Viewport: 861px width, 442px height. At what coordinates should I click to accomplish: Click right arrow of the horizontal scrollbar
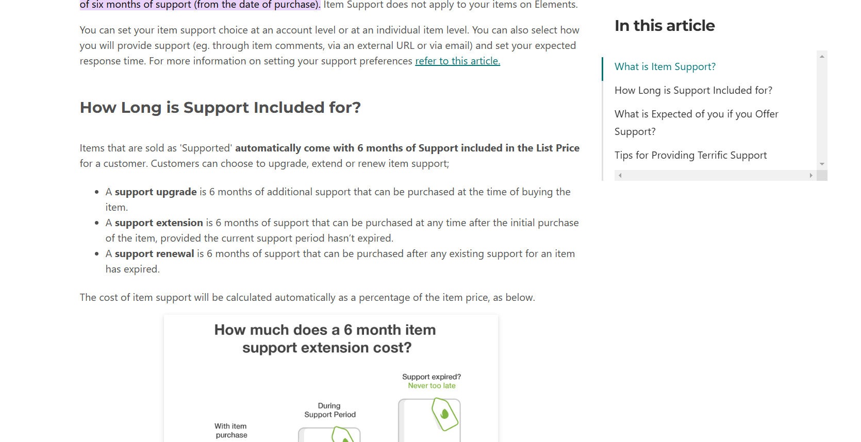[811, 176]
